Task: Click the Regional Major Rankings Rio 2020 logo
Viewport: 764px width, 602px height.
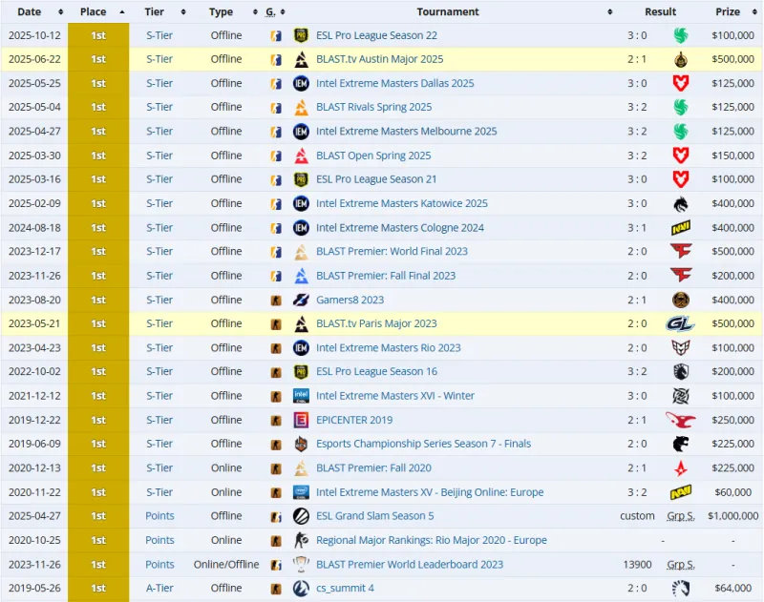Action: pyautogui.click(x=301, y=540)
